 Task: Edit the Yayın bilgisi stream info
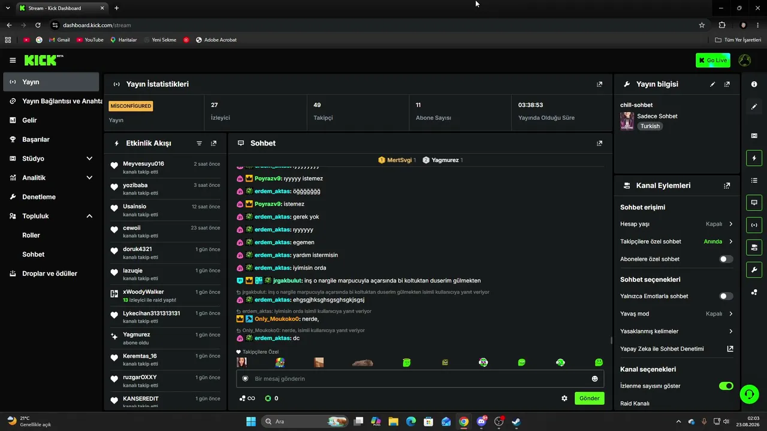(712, 84)
